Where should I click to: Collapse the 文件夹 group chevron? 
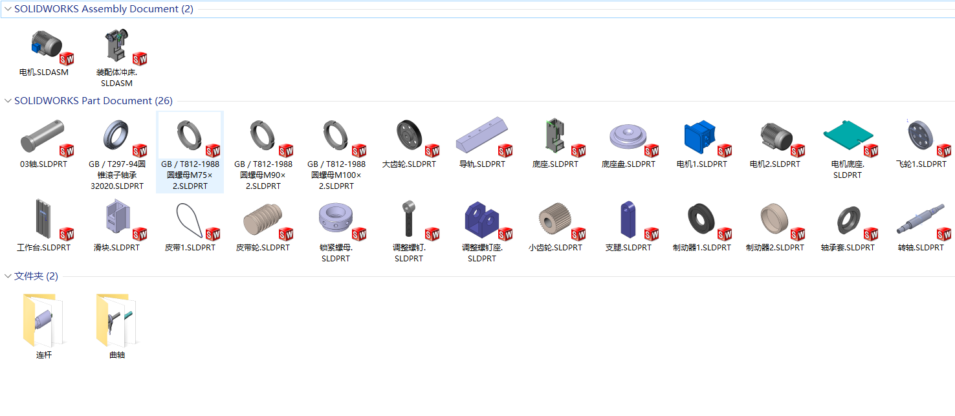pos(7,276)
